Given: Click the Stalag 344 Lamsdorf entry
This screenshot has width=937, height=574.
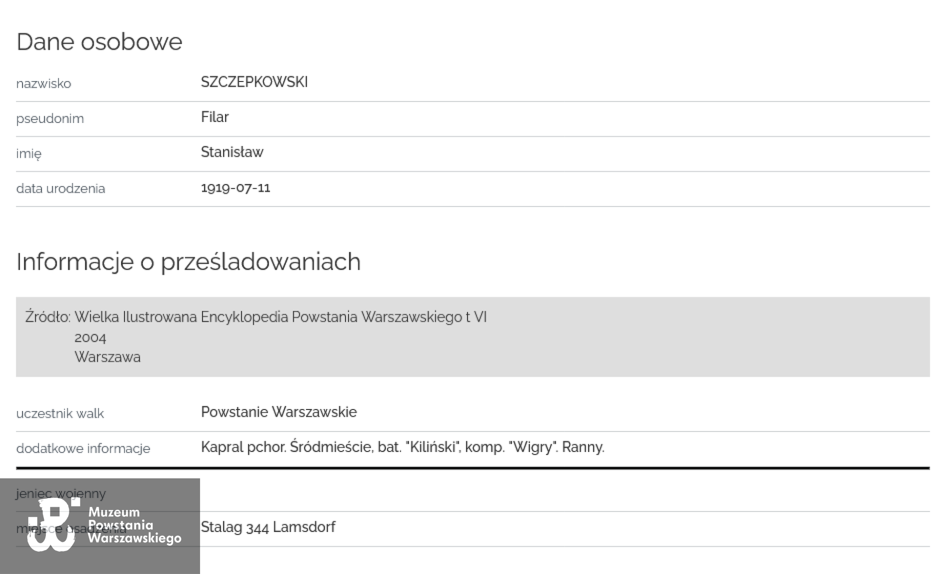Looking at the screenshot, I should [268, 527].
